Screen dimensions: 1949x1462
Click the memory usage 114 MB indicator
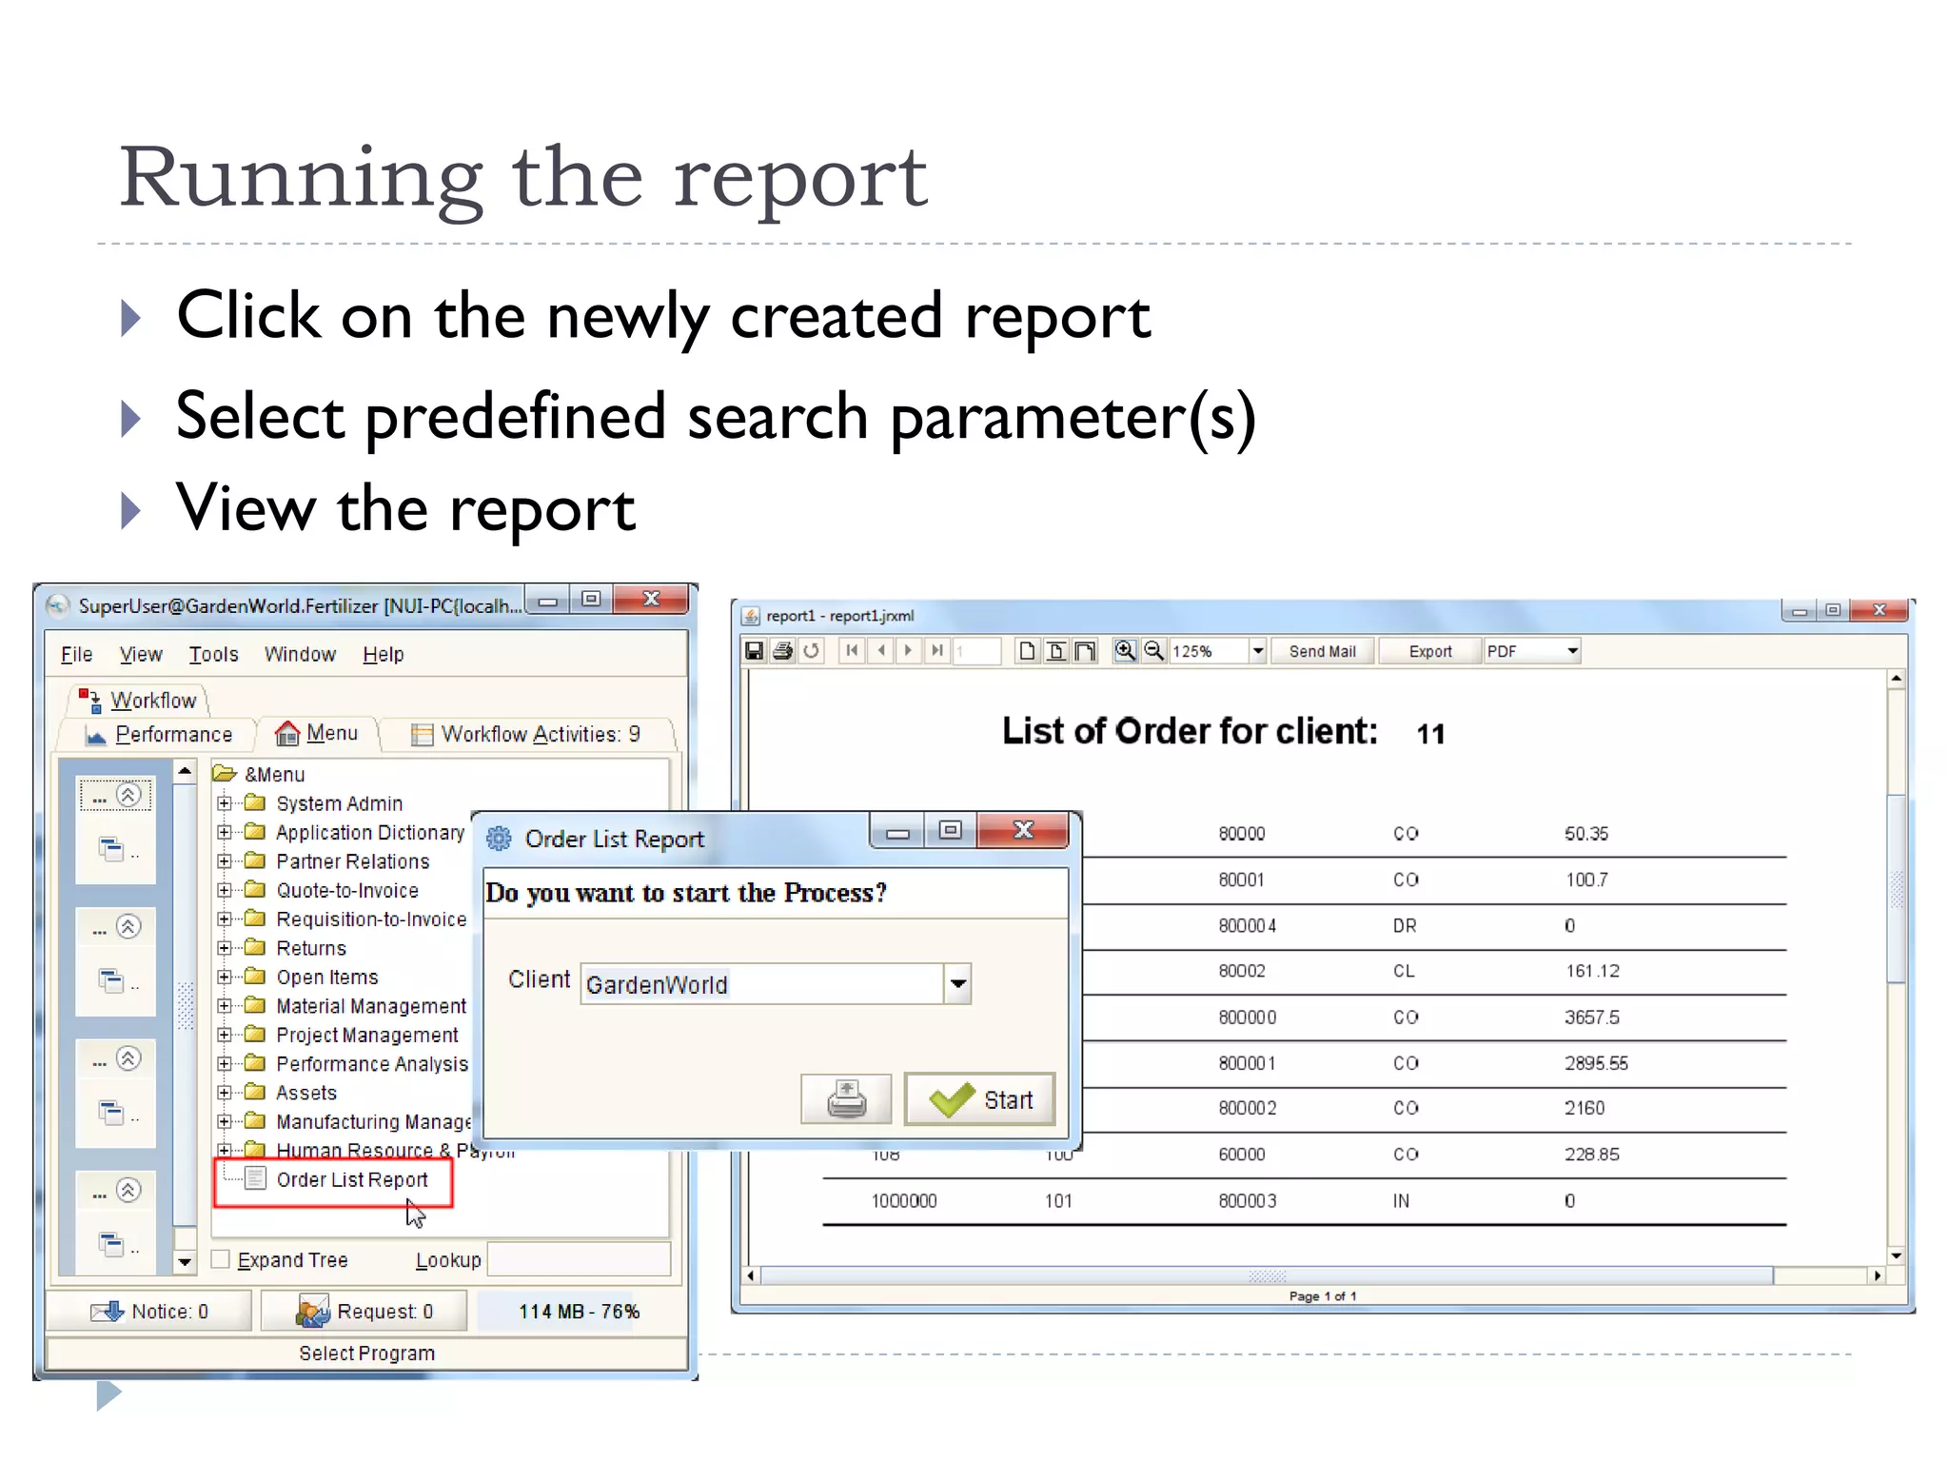579,1312
